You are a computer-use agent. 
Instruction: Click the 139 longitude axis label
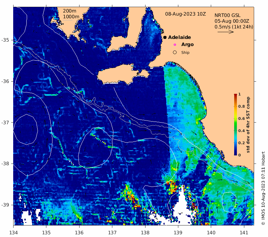click(x=178, y=233)
